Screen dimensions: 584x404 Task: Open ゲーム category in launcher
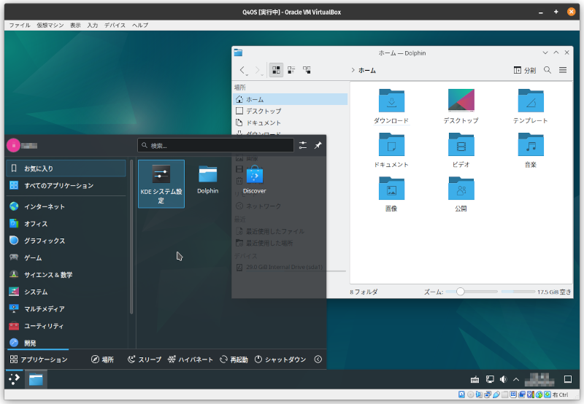(x=66, y=257)
